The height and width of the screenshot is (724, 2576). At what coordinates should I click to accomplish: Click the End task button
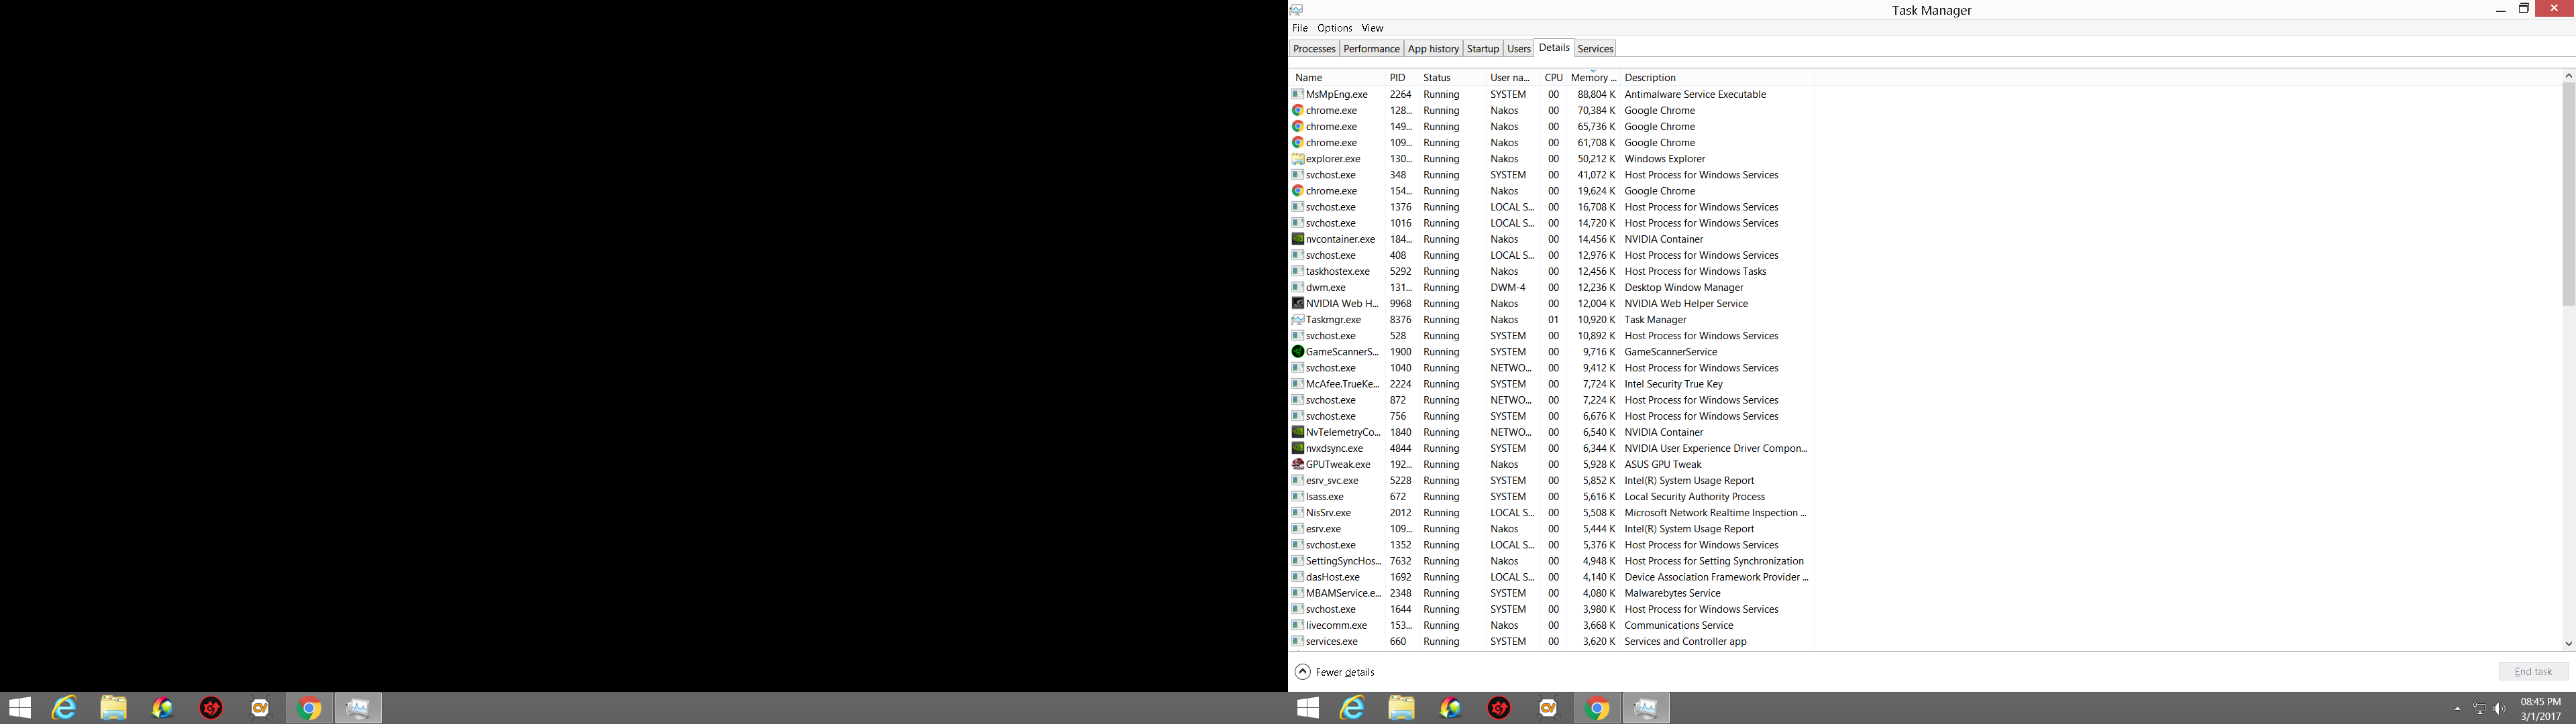[x=2533, y=672]
